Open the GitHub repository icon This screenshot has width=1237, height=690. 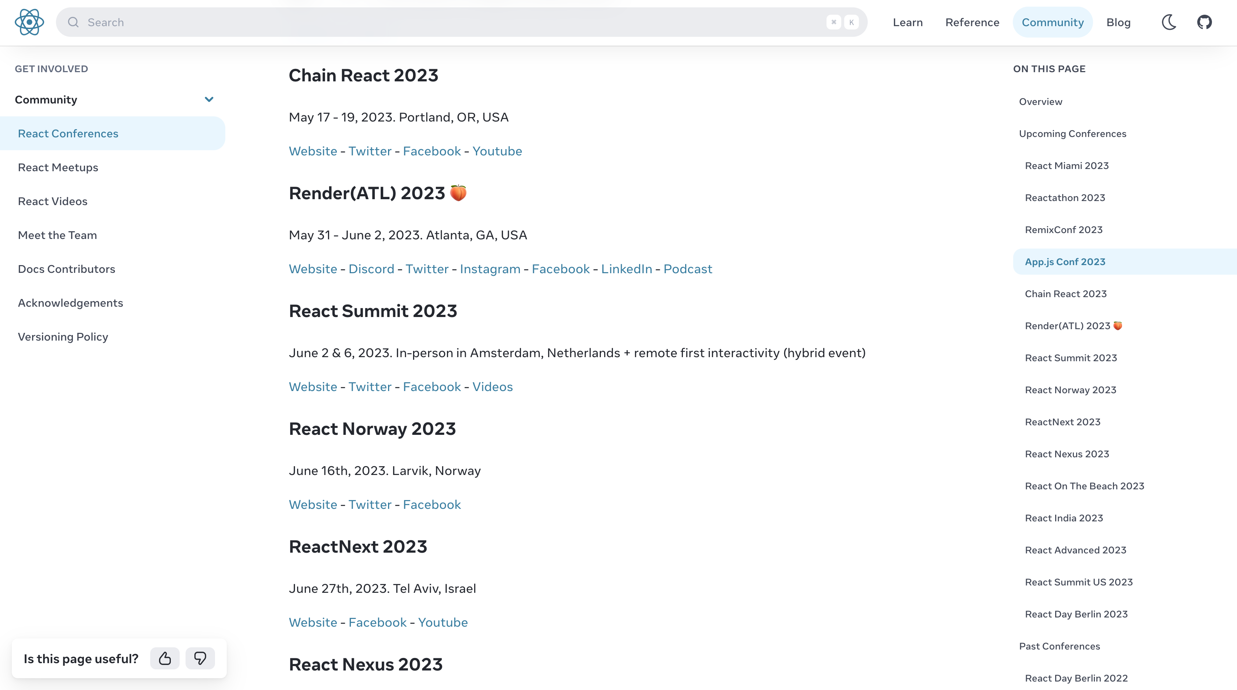1204,22
